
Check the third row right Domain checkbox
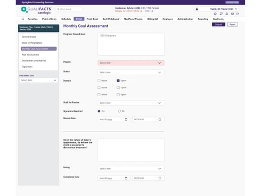pyautogui.click(x=118, y=95)
